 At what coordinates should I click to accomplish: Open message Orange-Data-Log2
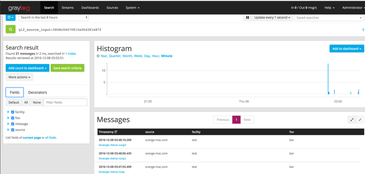(x=112, y=145)
